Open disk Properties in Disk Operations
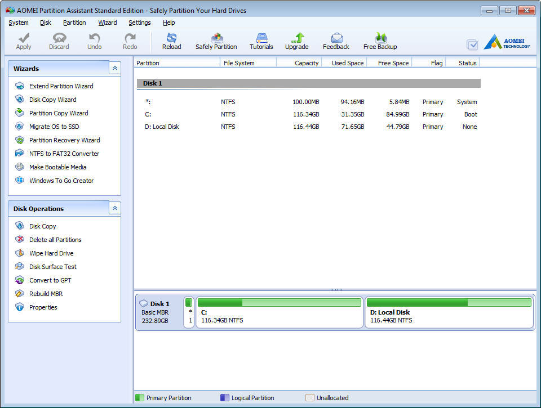541x408 pixels. click(x=43, y=307)
